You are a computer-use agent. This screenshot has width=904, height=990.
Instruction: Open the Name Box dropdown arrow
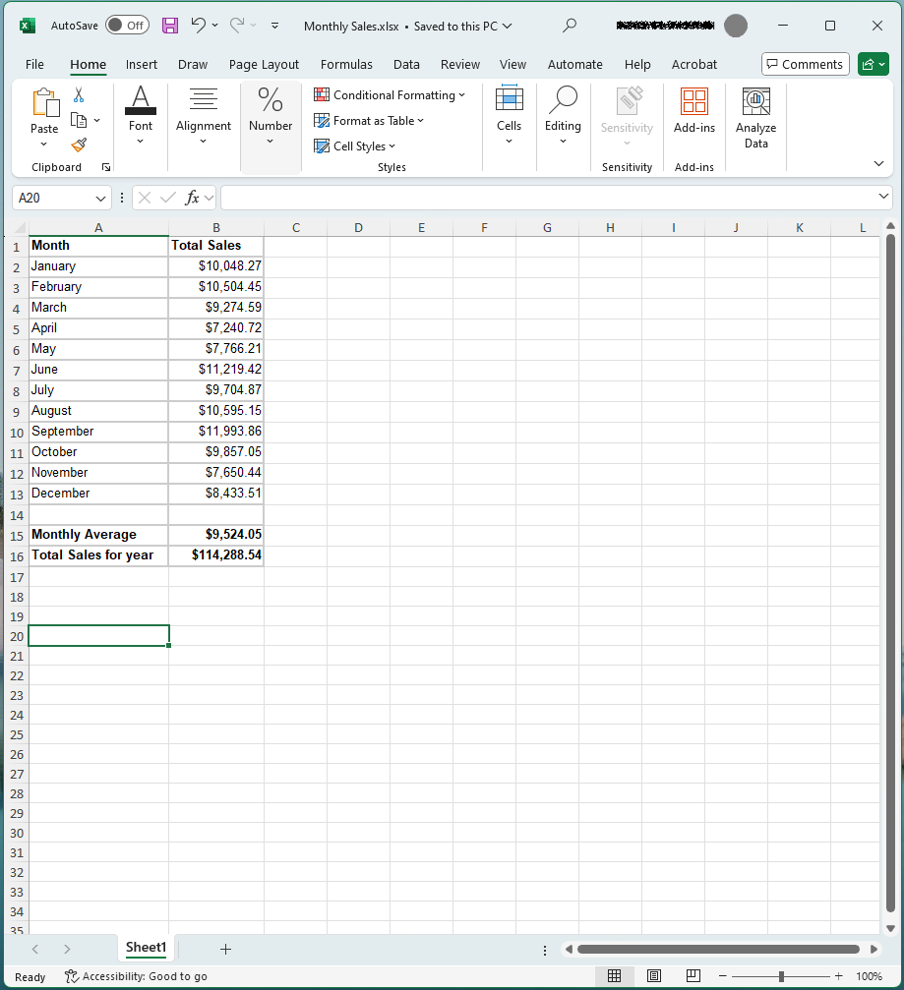(x=101, y=198)
